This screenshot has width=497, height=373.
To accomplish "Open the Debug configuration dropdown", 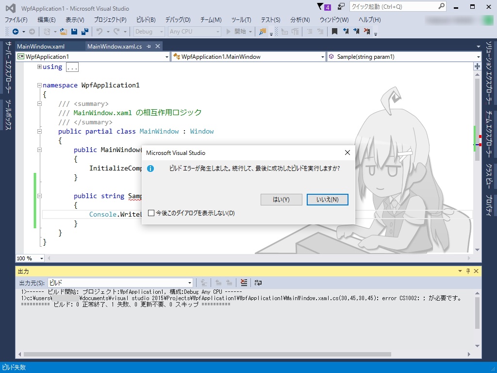I will pyautogui.click(x=149, y=32).
